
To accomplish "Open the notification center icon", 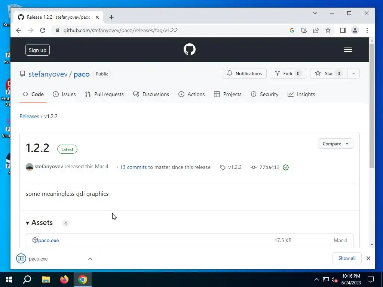I will (x=371, y=280).
